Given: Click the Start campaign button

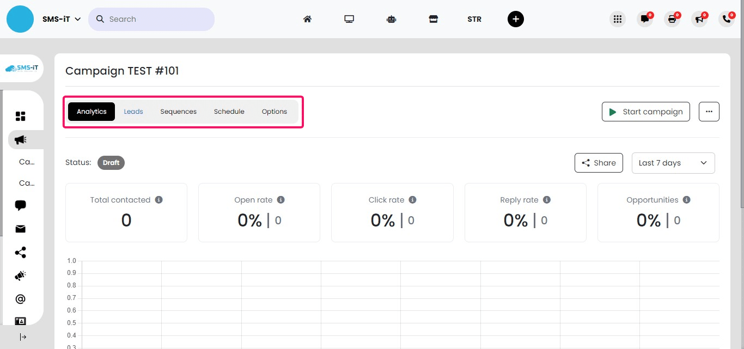Looking at the screenshot, I should coord(646,112).
